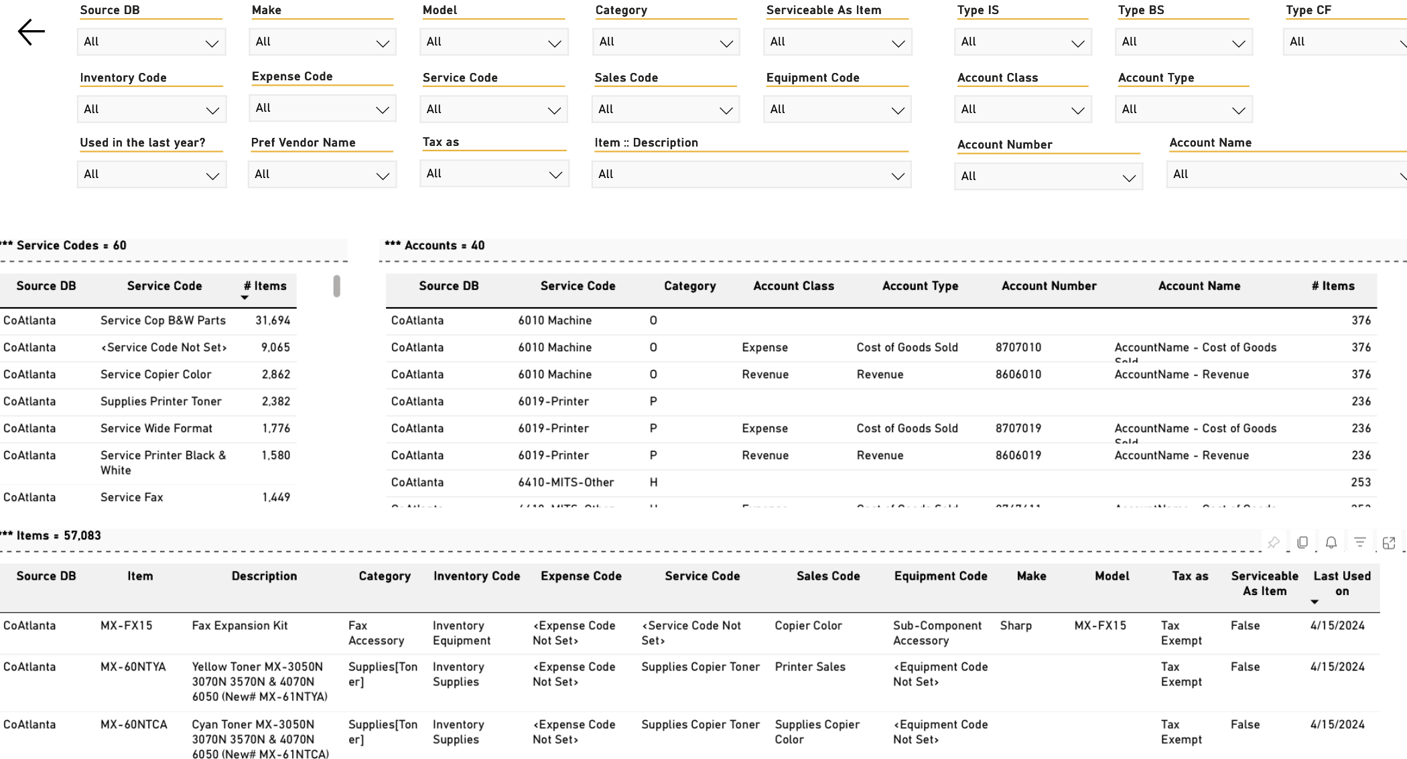Click the back arrow button
This screenshot has width=1407, height=759.
pos(31,31)
